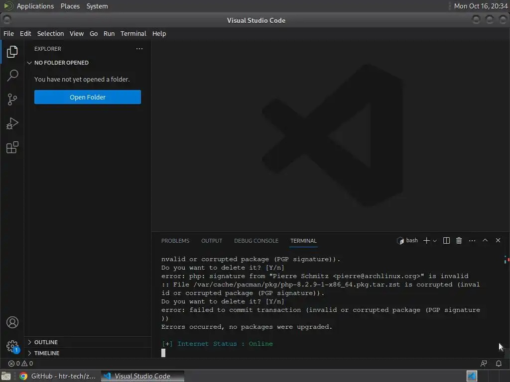Maximize panel size with the caret icon

pyautogui.click(x=485, y=240)
